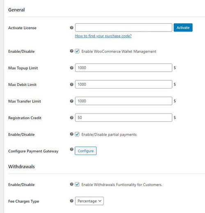Click the Registration Credit input showing 50

[123, 118]
